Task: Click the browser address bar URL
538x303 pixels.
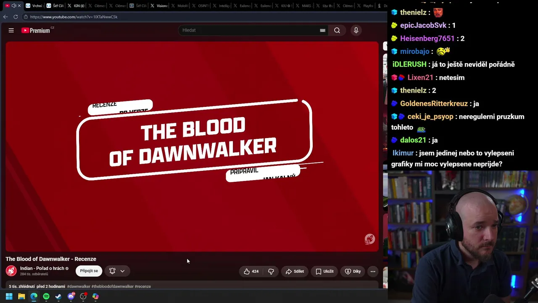Action: pyautogui.click(x=74, y=17)
